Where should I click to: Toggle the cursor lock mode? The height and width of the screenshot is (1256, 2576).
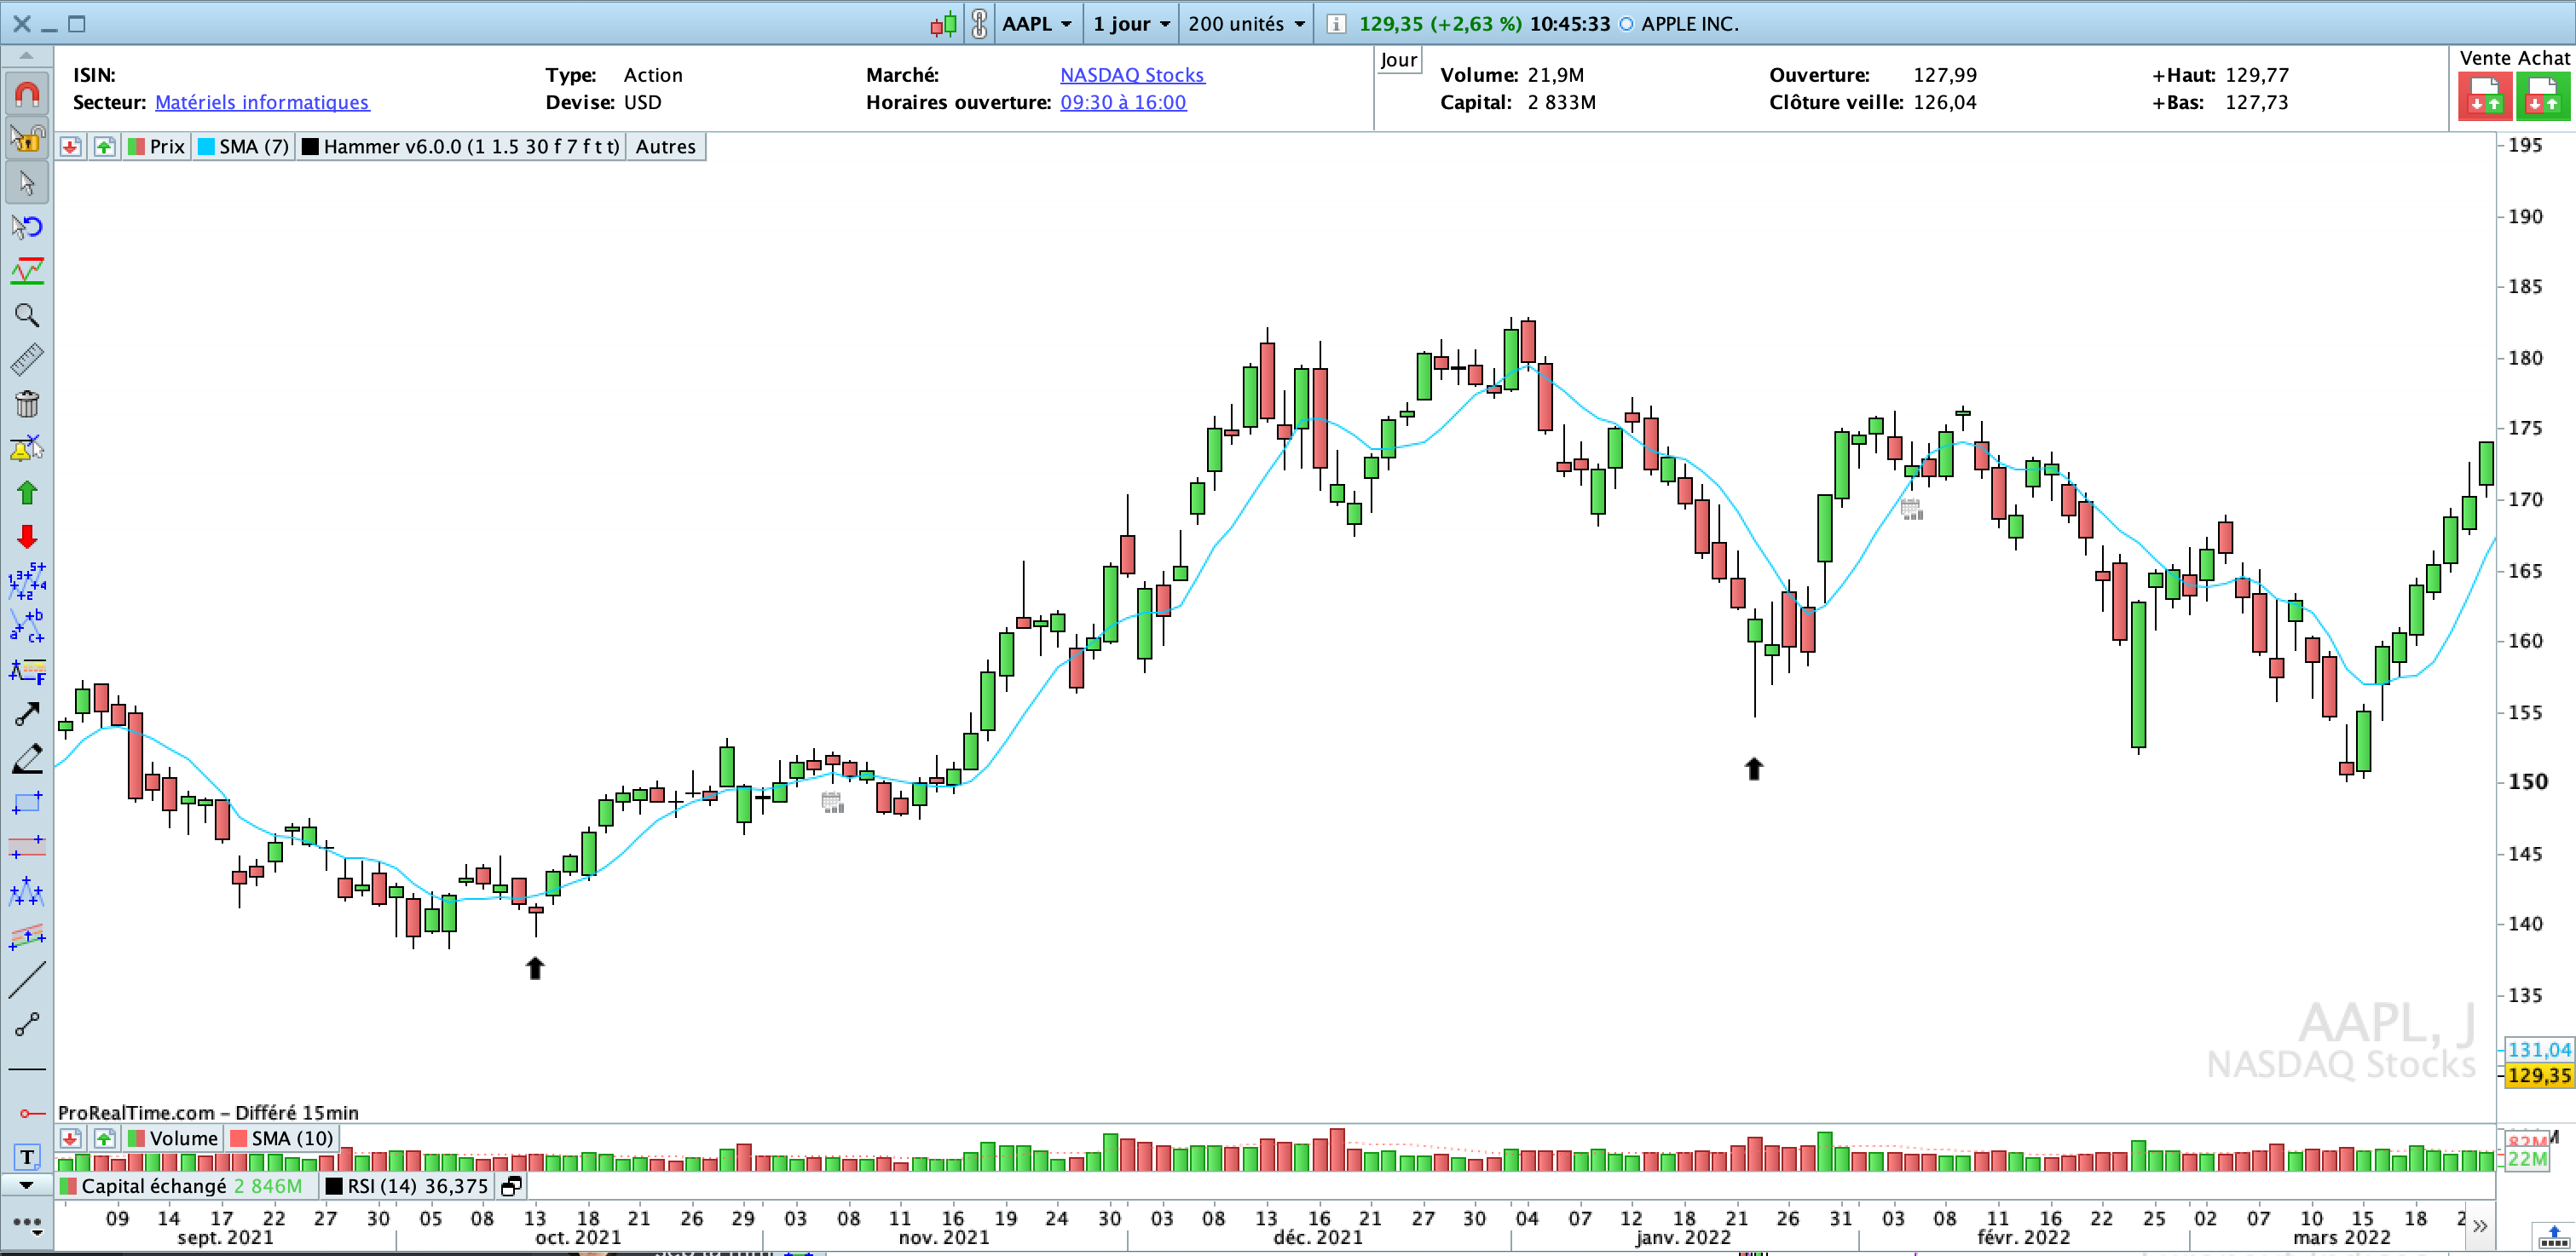[27, 139]
